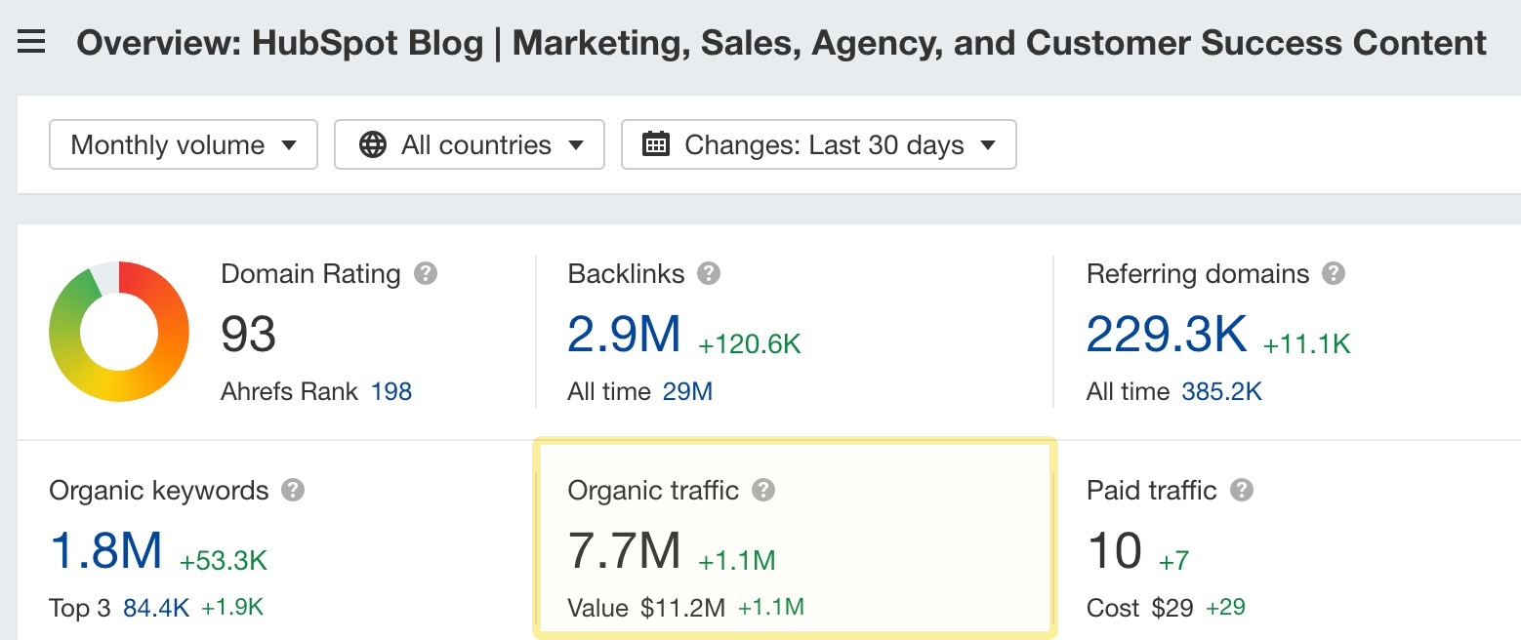Image resolution: width=1521 pixels, height=640 pixels.
Task: Open the Changes: Last 30 days dropdown
Action: click(x=818, y=143)
